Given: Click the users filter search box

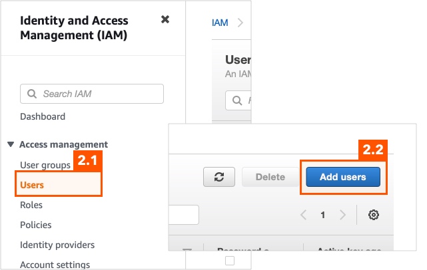Looking at the screenshot, I should (x=238, y=100).
